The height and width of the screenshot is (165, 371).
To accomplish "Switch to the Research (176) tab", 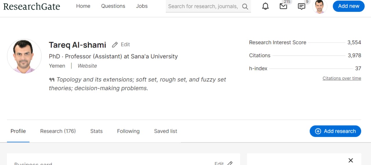I will (x=58, y=131).
